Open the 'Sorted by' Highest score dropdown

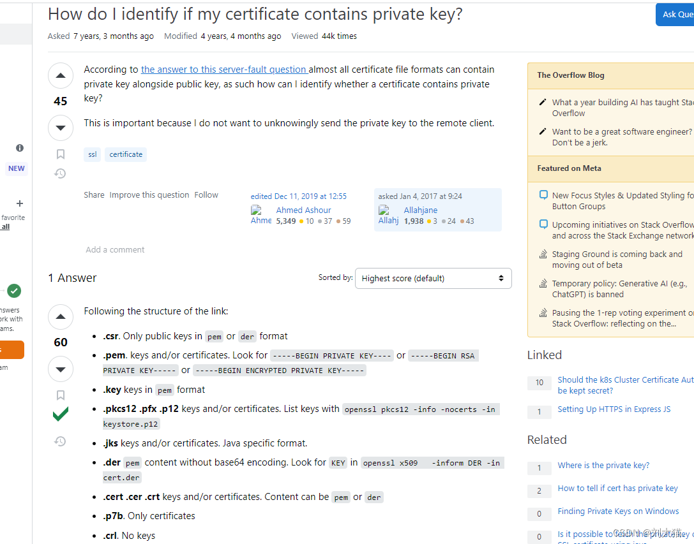(x=433, y=278)
